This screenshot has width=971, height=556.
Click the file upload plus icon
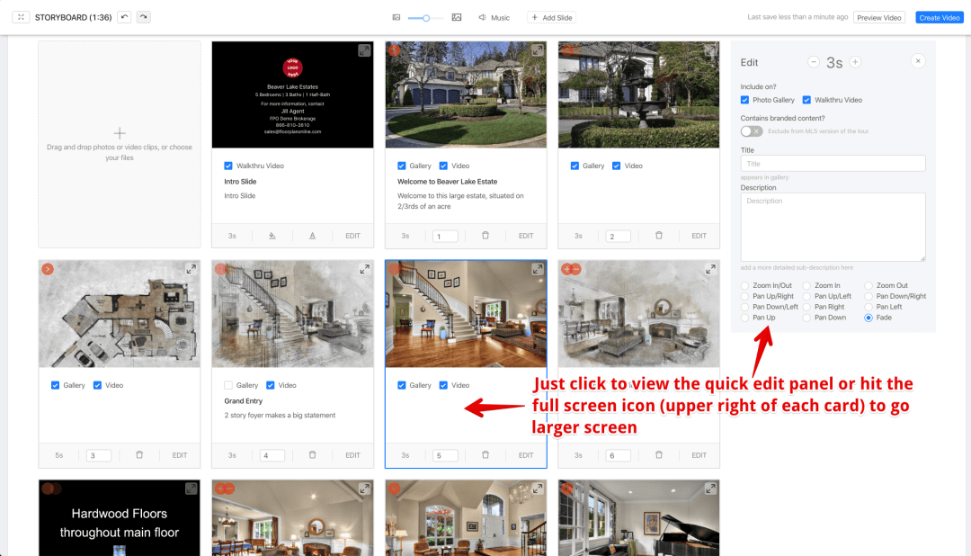tap(120, 132)
